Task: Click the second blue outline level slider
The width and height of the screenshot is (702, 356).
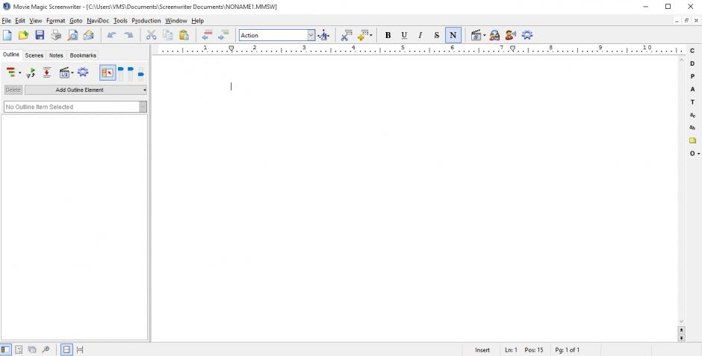Action: [131, 73]
